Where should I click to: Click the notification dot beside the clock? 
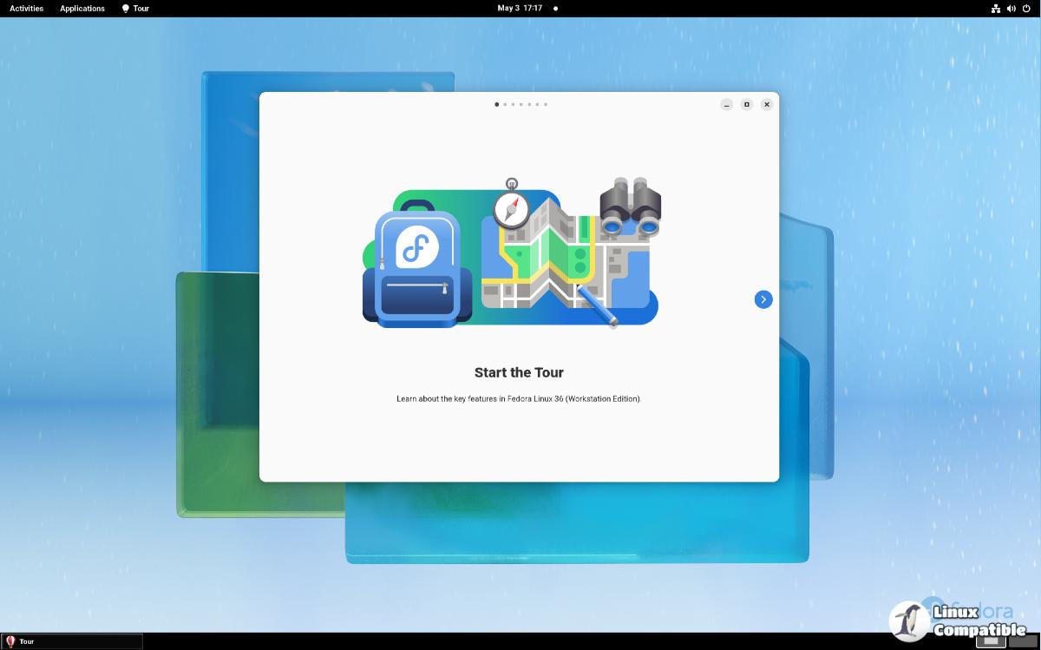tap(555, 9)
